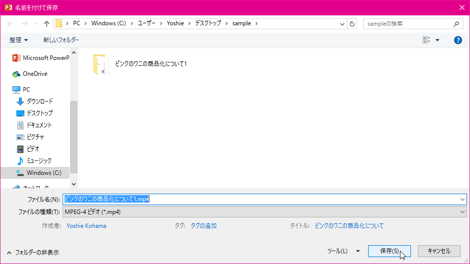Click the 保存(S) button

390,251
